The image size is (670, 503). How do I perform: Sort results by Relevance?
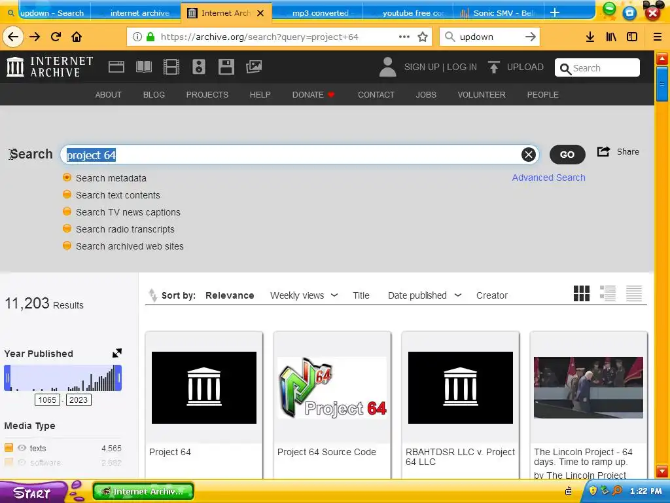(x=230, y=295)
